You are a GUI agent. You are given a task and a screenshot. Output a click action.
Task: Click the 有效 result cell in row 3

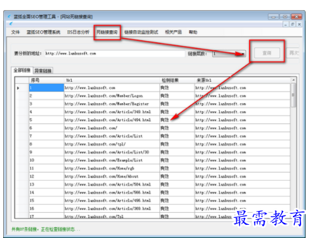pos(177,104)
